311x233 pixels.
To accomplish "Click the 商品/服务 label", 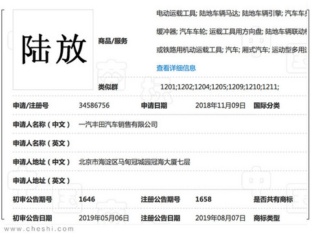I will [x=113, y=41].
